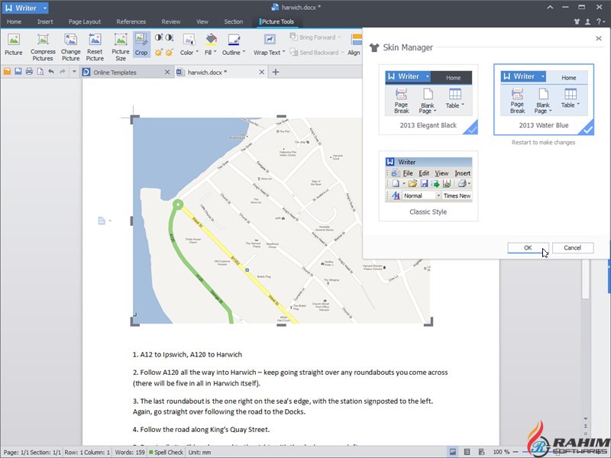611x458 pixels.
Task: Toggle the Crop tool
Action: point(141,45)
